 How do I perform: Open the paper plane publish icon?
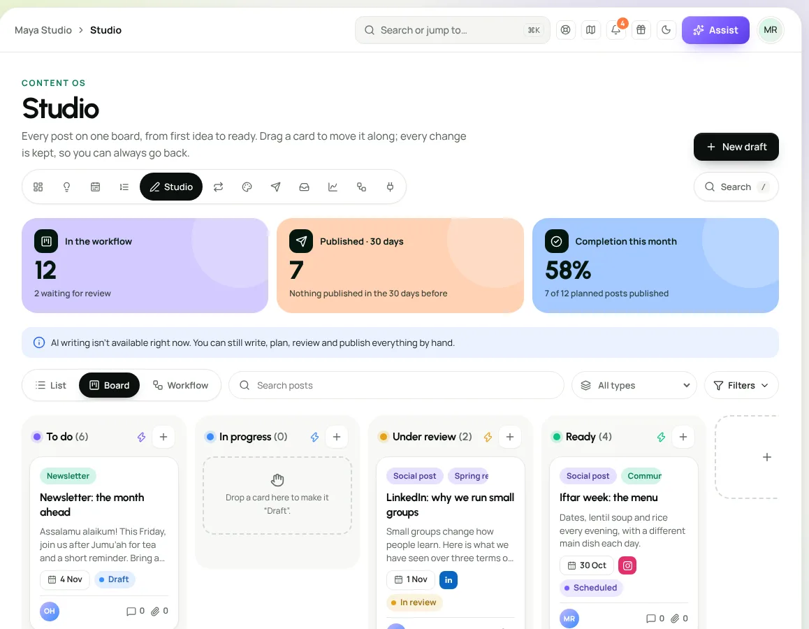point(275,187)
